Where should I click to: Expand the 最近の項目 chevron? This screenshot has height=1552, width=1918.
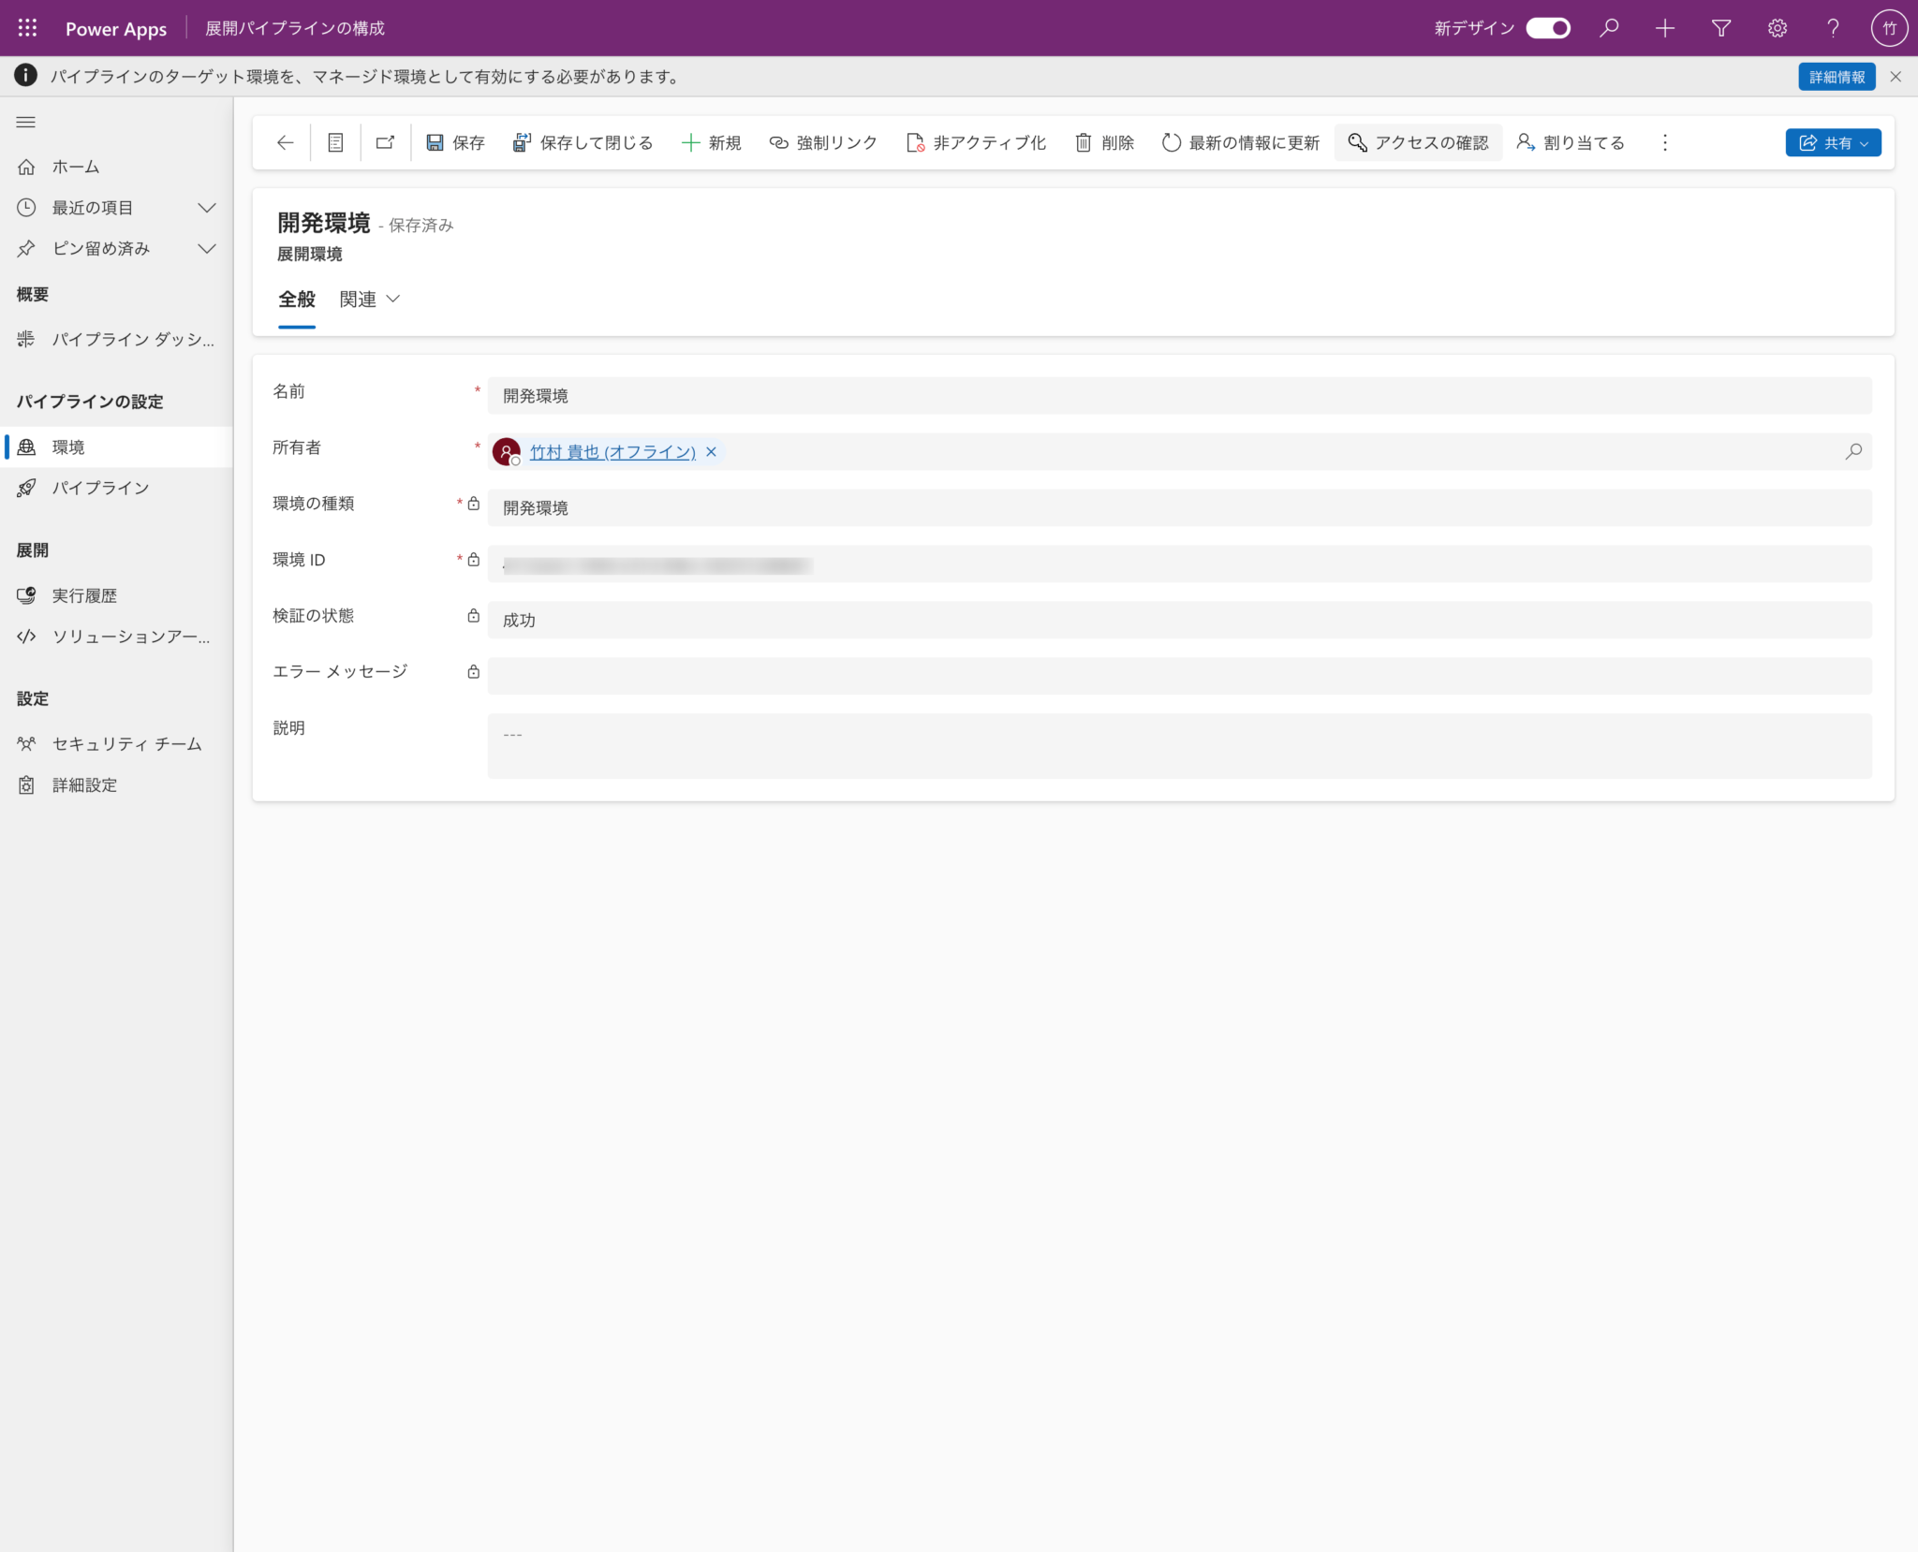(207, 208)
